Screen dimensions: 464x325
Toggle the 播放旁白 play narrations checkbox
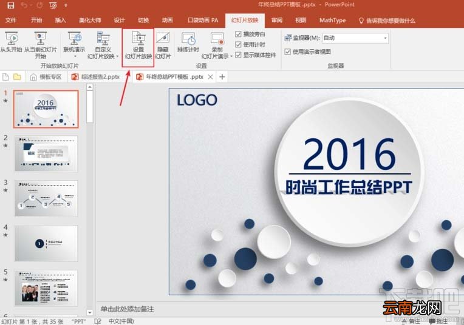(x=238, y=35)
